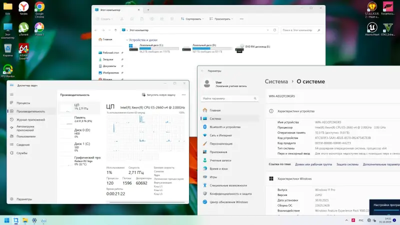
Task: Open the Windows Update settings category
Action: (x=228, y=202)
